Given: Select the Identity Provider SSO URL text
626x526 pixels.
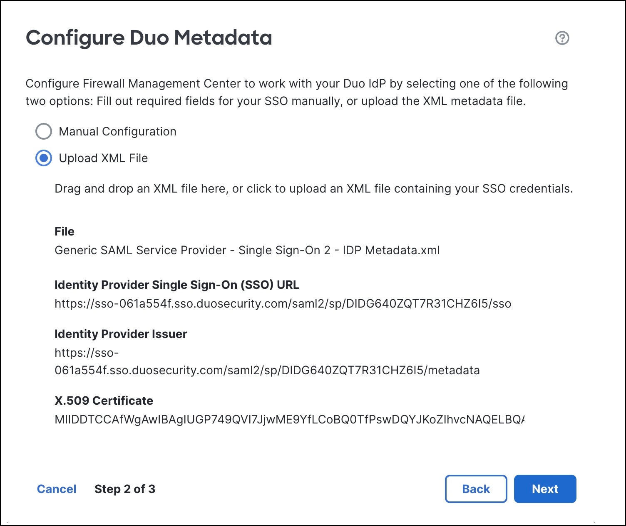Looking at the screenshot, I should (282, 304).
